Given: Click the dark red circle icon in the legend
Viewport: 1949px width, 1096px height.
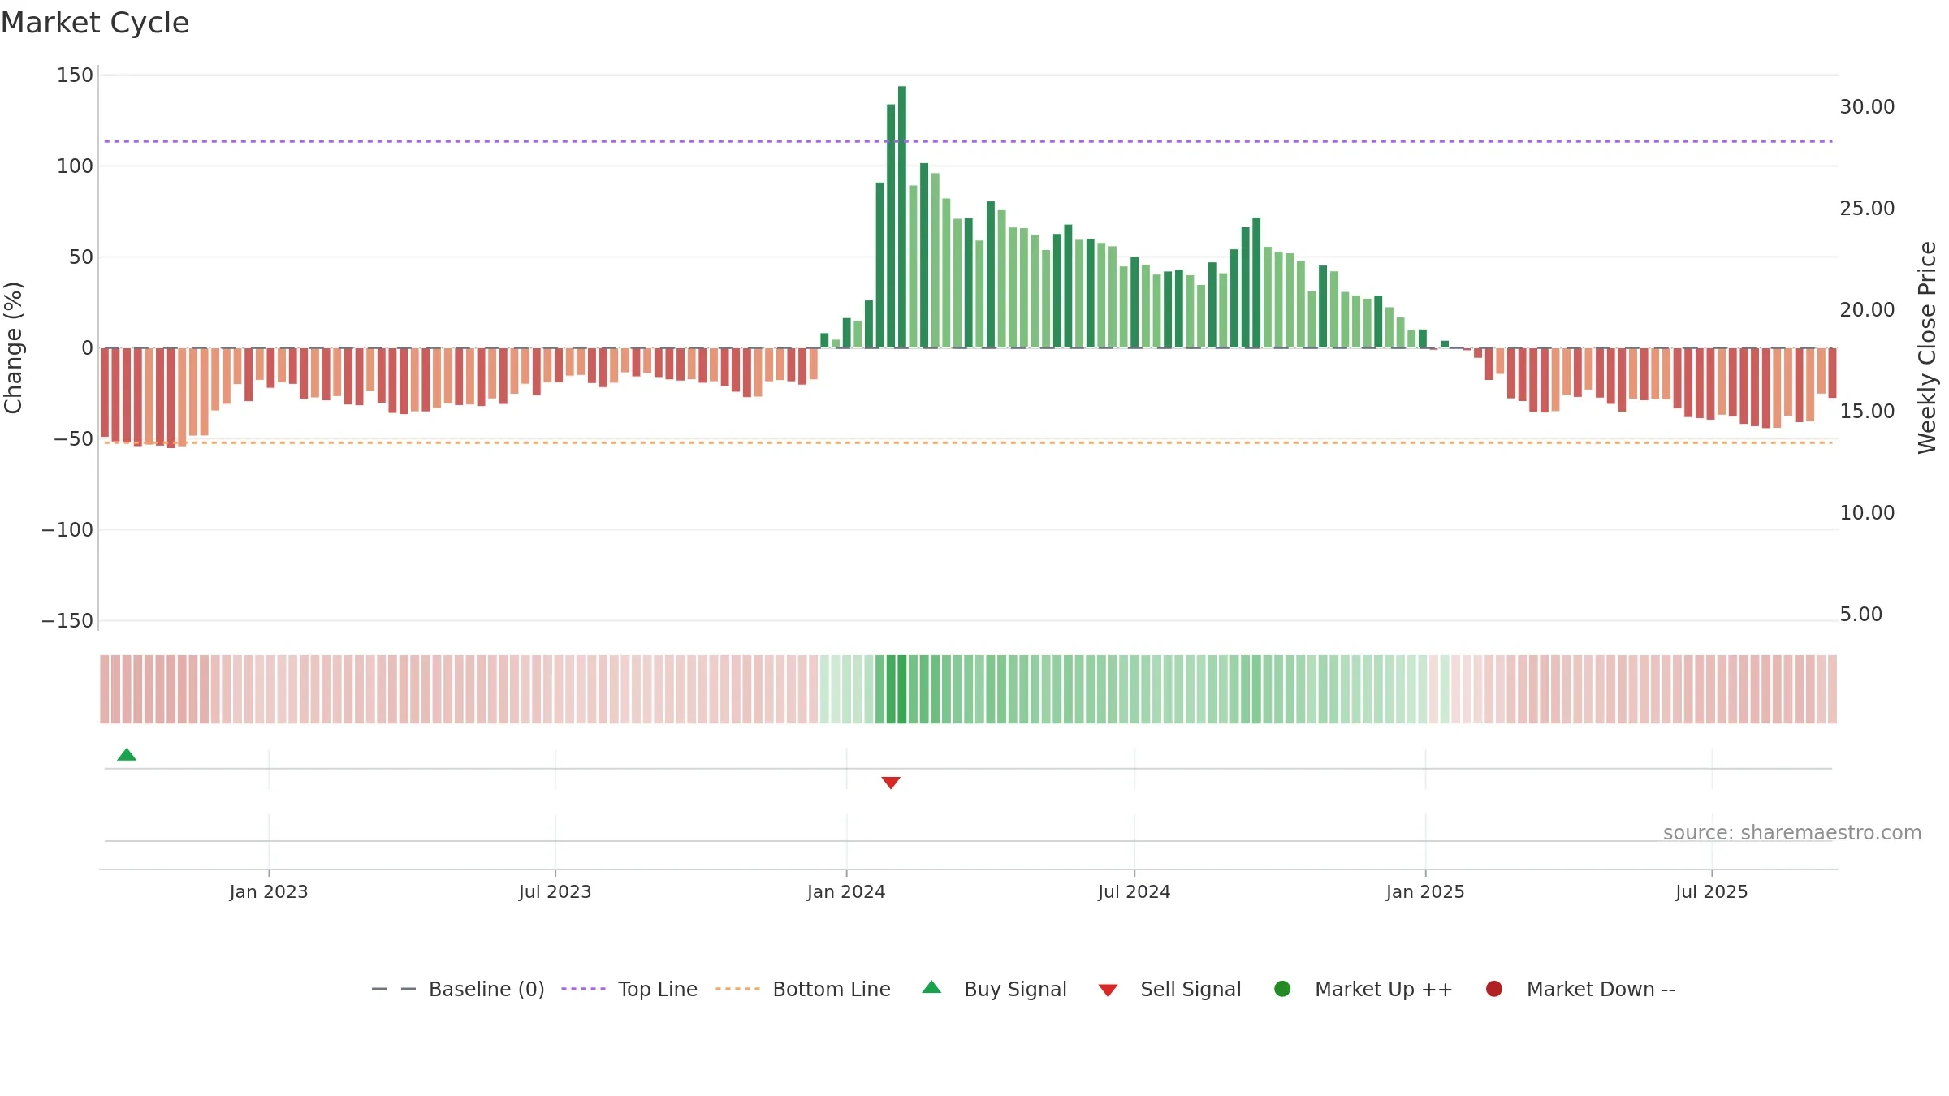Looking at the screenshot, I should [1494, 989].
